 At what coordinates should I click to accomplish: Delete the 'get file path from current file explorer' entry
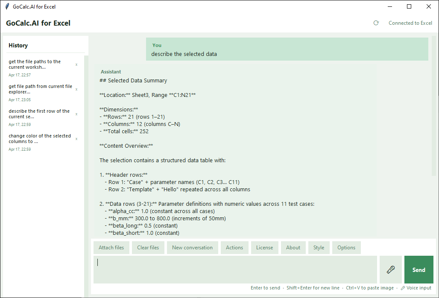pos(76,90)
